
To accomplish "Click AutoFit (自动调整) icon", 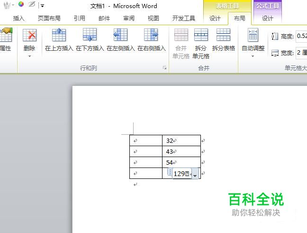I will pyautogui.click(x=253, y=35).
